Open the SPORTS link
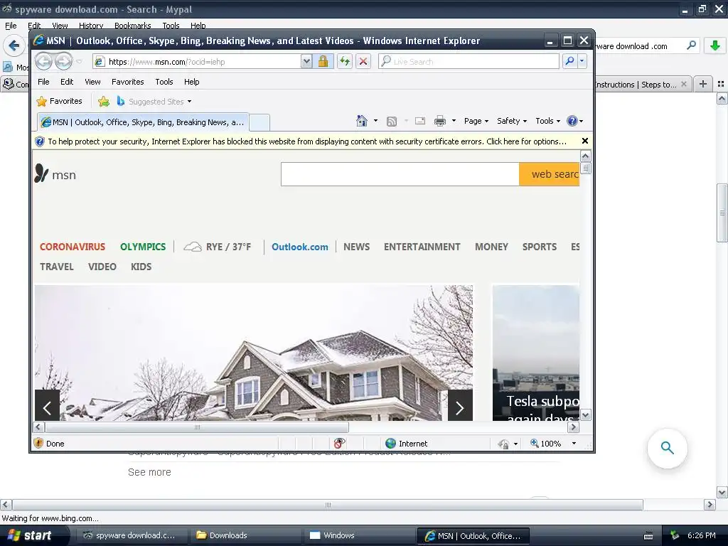 540,247
